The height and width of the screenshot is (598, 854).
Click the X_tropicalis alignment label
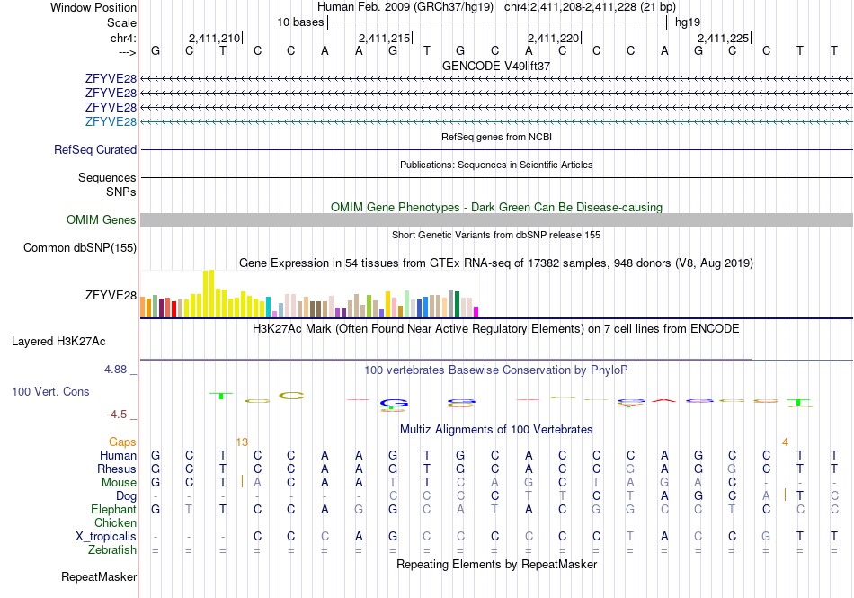coord(106,537)
